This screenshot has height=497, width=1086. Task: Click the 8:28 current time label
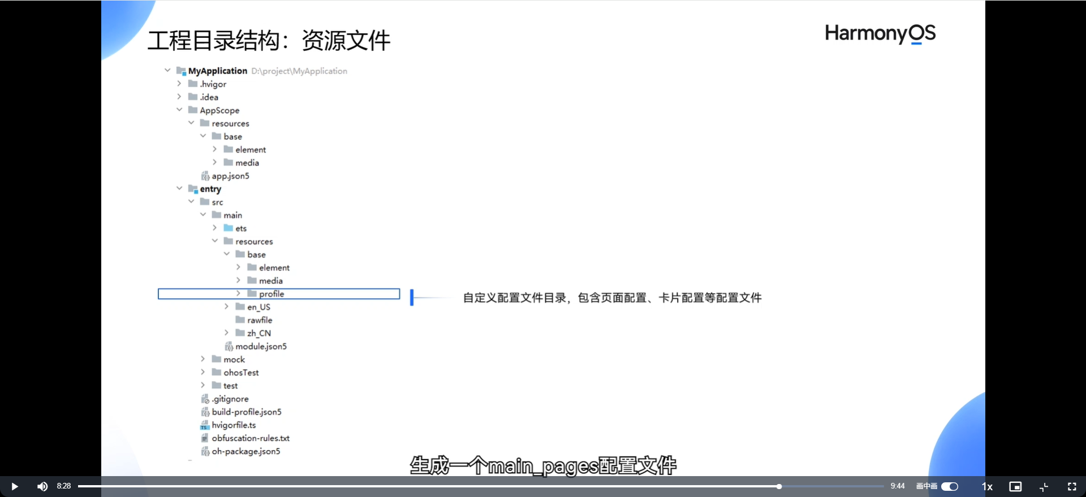coord(64,486)
